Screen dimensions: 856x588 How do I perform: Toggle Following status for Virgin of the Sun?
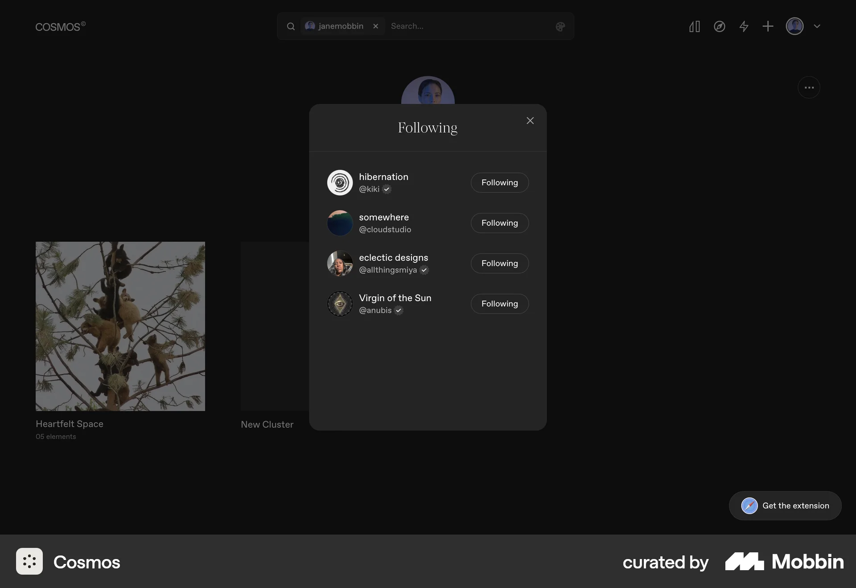pyautogui.click(x=499, y=304)
